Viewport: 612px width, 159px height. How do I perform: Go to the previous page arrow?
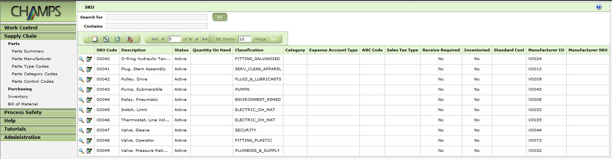coord(163,39)
